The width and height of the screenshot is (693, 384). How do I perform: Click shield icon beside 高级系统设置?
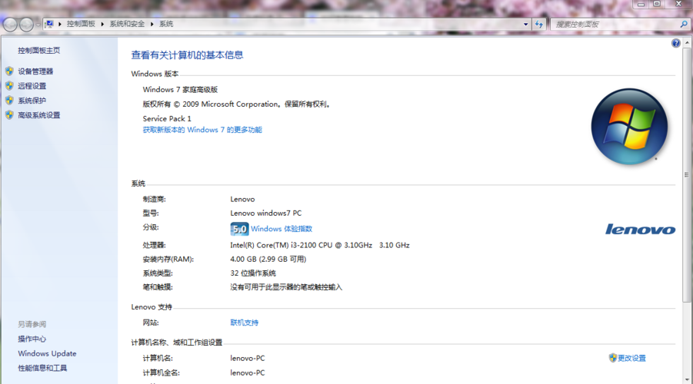coord(10,114)
